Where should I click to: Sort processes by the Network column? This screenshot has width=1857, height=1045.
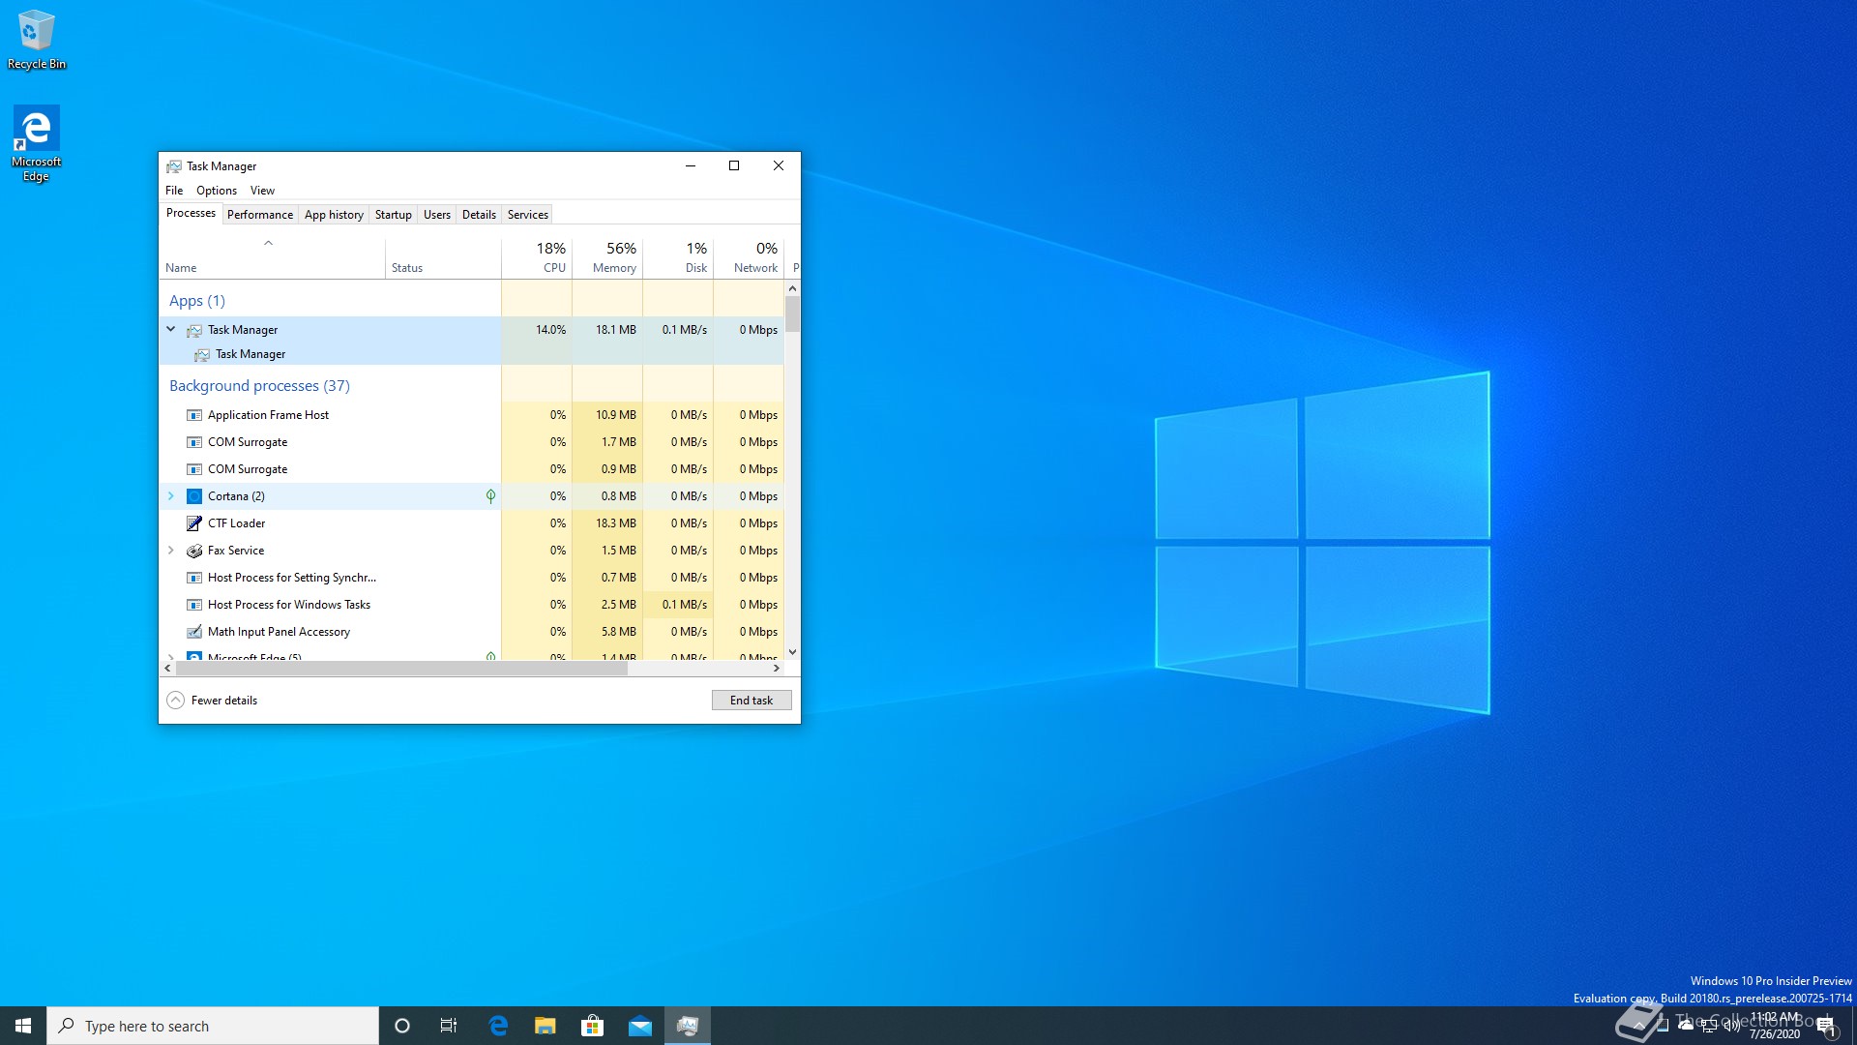749,257
